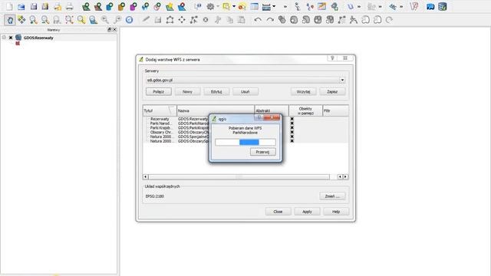Click the blue Refresh map icon
This screenshot has width=491, height=276.
click(x=129, y=20)
